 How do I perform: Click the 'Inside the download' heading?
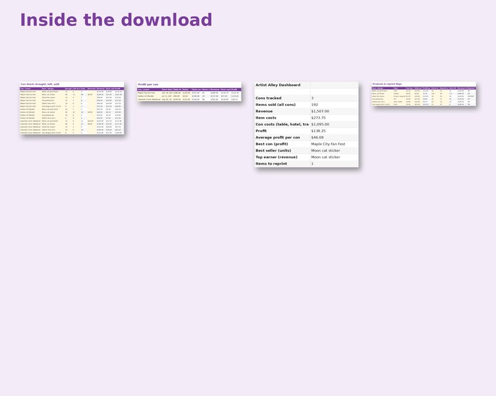point(116,20)
